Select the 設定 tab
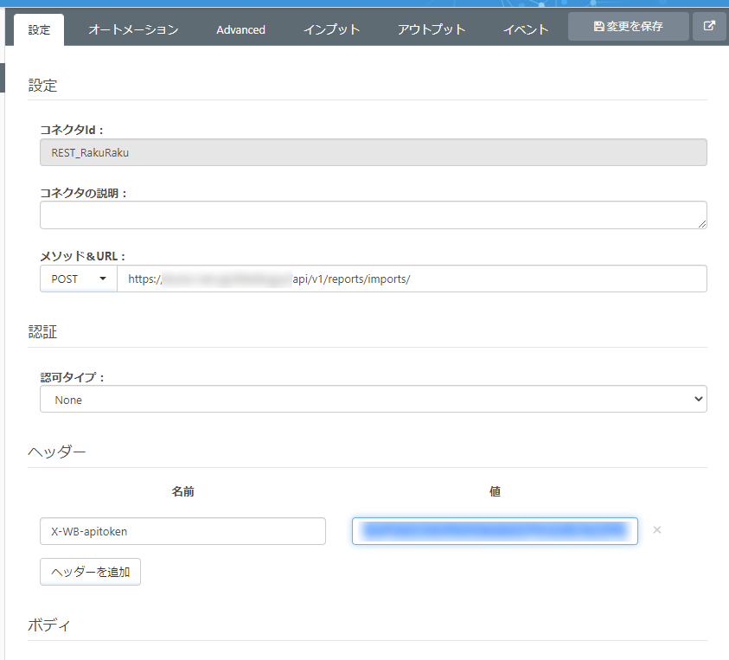The width and height of the screenshot is (729, 660). click(39, 29)
